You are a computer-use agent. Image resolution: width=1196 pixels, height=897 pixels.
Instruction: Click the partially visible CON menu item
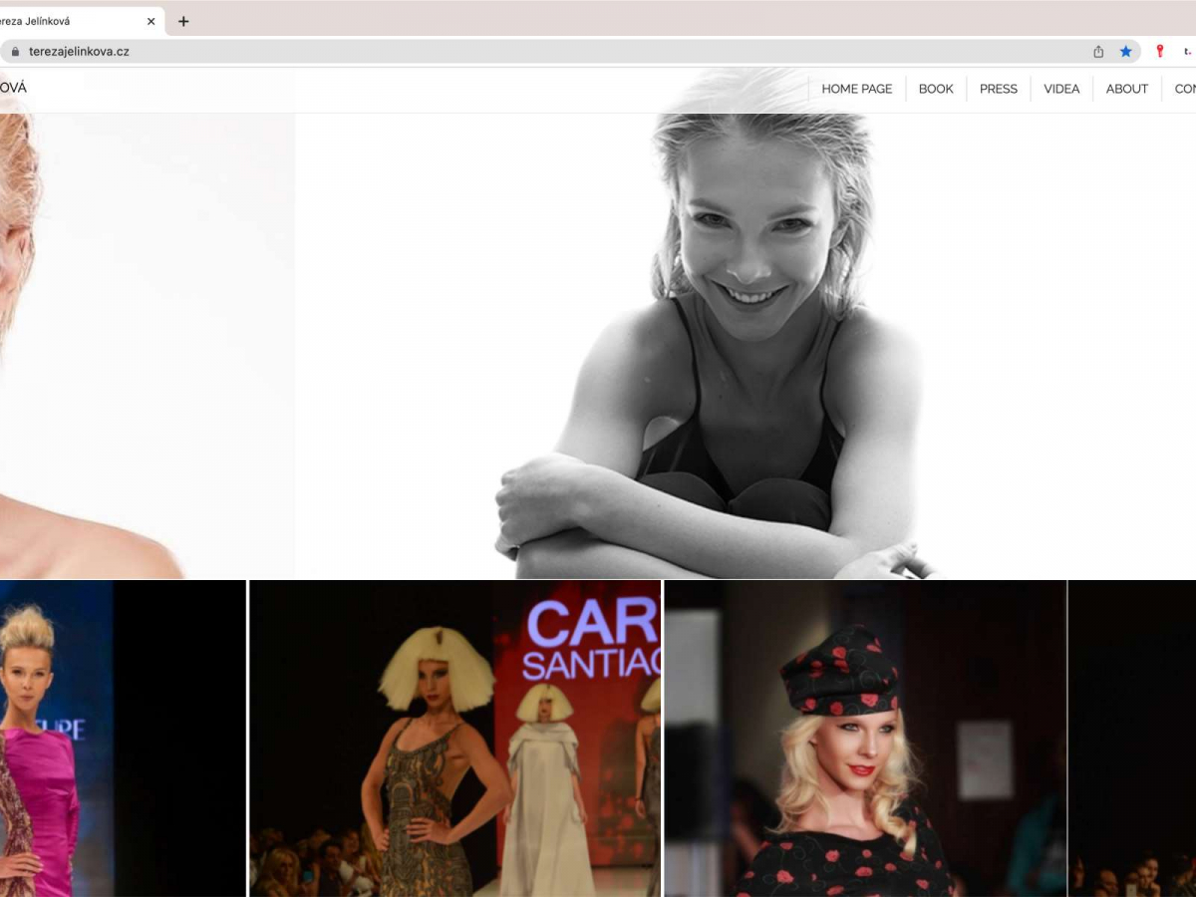coord(1184,89)
